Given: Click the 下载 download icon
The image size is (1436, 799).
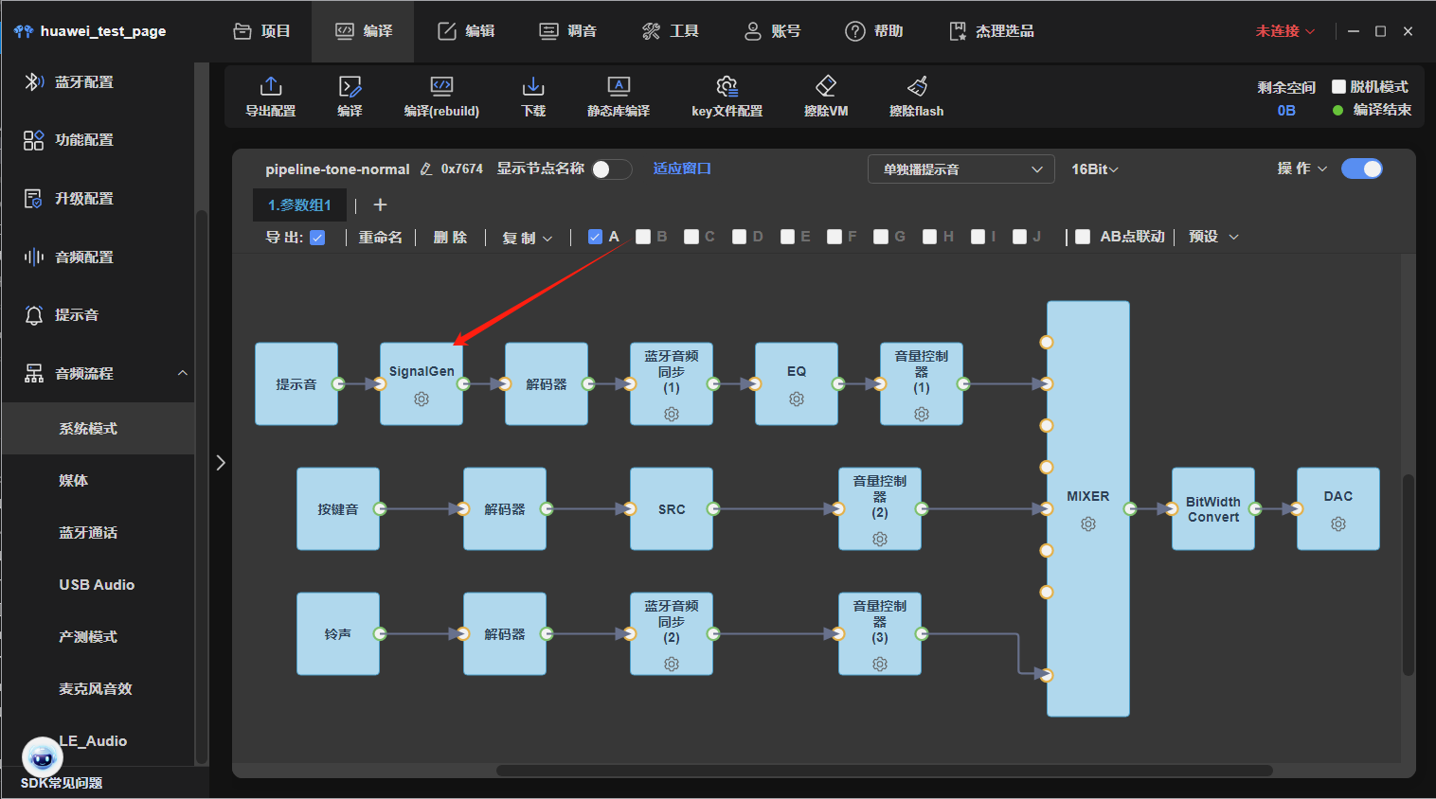Looking at the screenshot, I should (x=533, y=86).
